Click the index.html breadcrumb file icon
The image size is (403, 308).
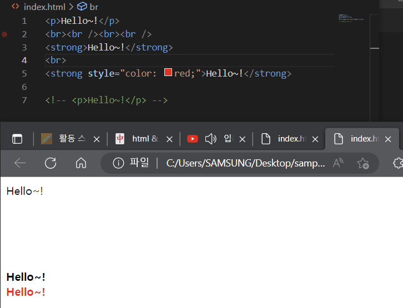(16, 7)
